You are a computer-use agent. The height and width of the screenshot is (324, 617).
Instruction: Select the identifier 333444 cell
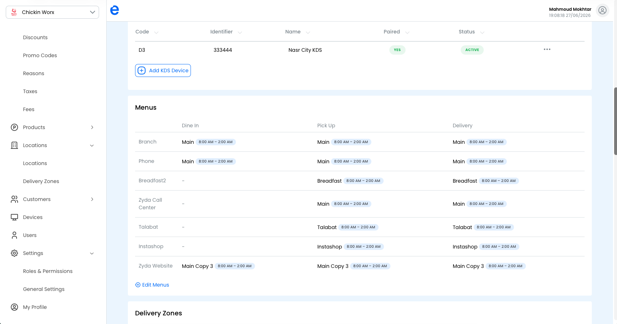[223, 50]
